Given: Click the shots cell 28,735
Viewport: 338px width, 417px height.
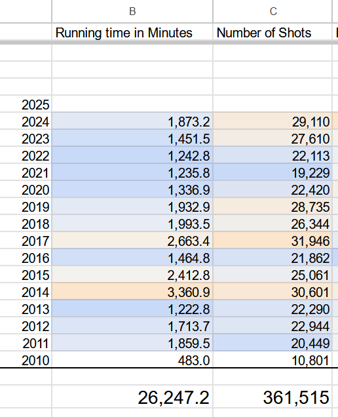Looking at the screenshot, I should click(272, 207).
